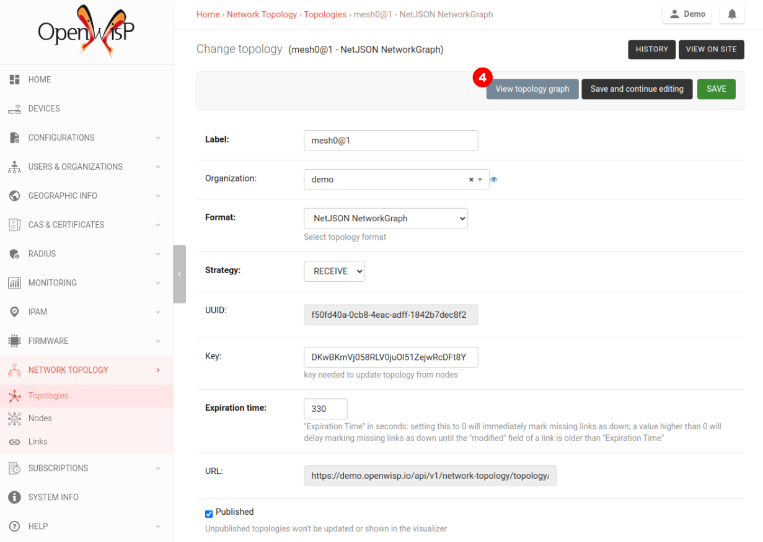763x542 pixels.
Task: Click the System Info icon
Action: coord(15,497)
